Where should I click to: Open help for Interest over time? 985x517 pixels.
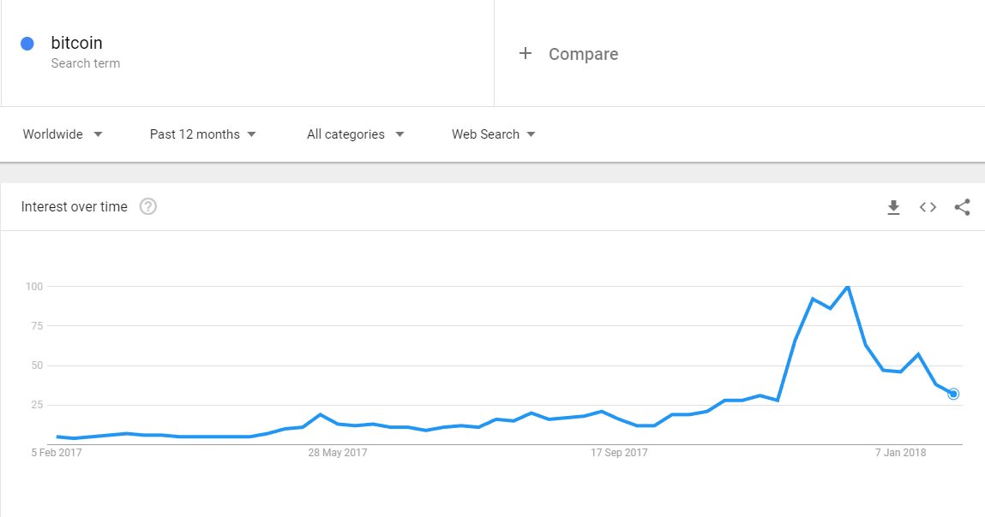coord(148,206)
